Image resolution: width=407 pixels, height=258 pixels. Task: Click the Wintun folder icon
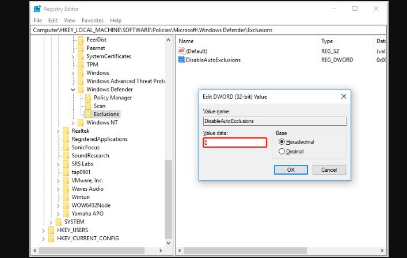point(66,197)
